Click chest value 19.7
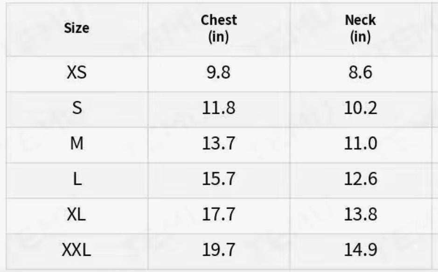Viewport: 438px width, 272px height. pos(219,251)
